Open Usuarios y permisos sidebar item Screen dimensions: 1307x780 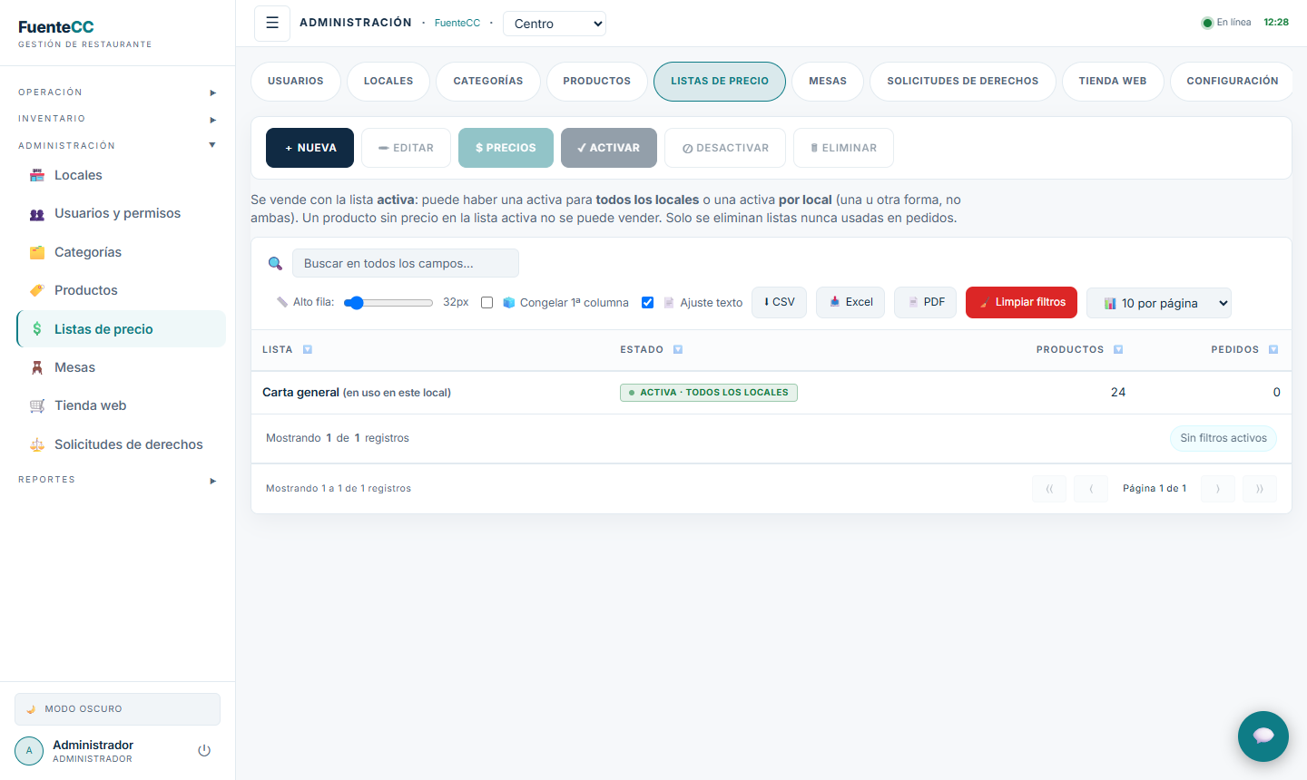[121, 213]
